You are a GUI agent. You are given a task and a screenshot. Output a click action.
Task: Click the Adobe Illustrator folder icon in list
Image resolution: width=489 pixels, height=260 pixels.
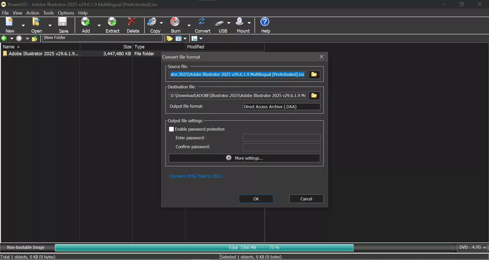[x=5, y=53]
